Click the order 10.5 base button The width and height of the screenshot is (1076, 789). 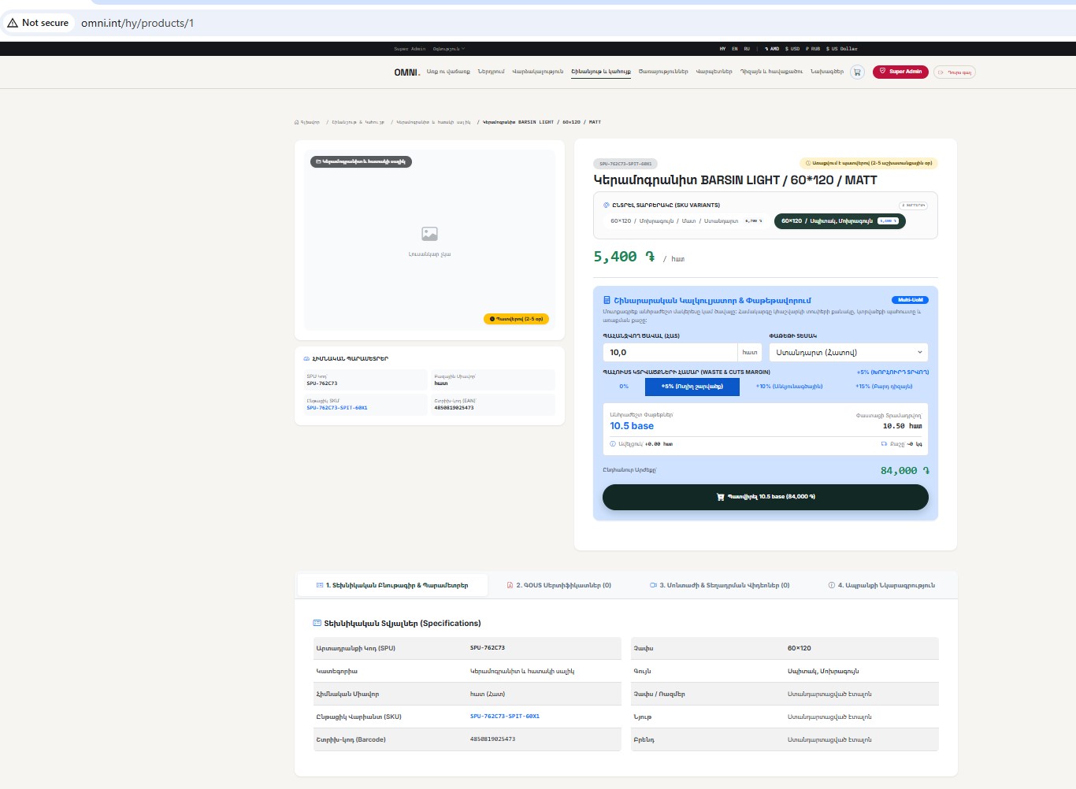(x=766, y=497)
